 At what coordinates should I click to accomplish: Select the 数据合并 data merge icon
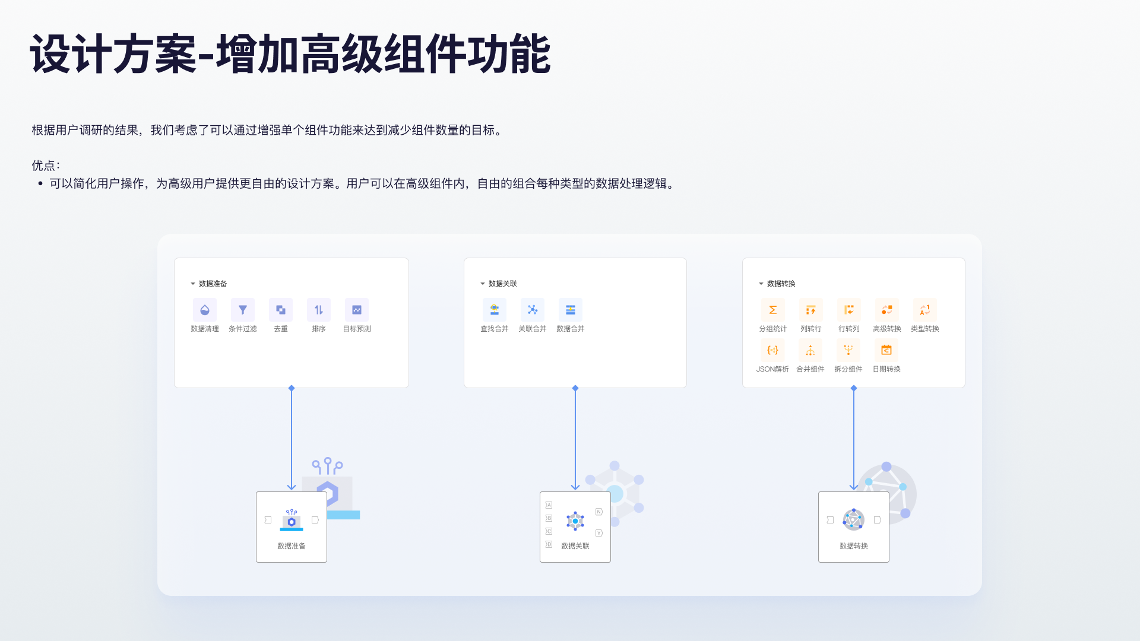point(571,310)
